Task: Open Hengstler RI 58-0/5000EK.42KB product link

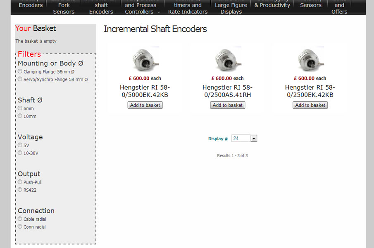Action: coord(145,91)
